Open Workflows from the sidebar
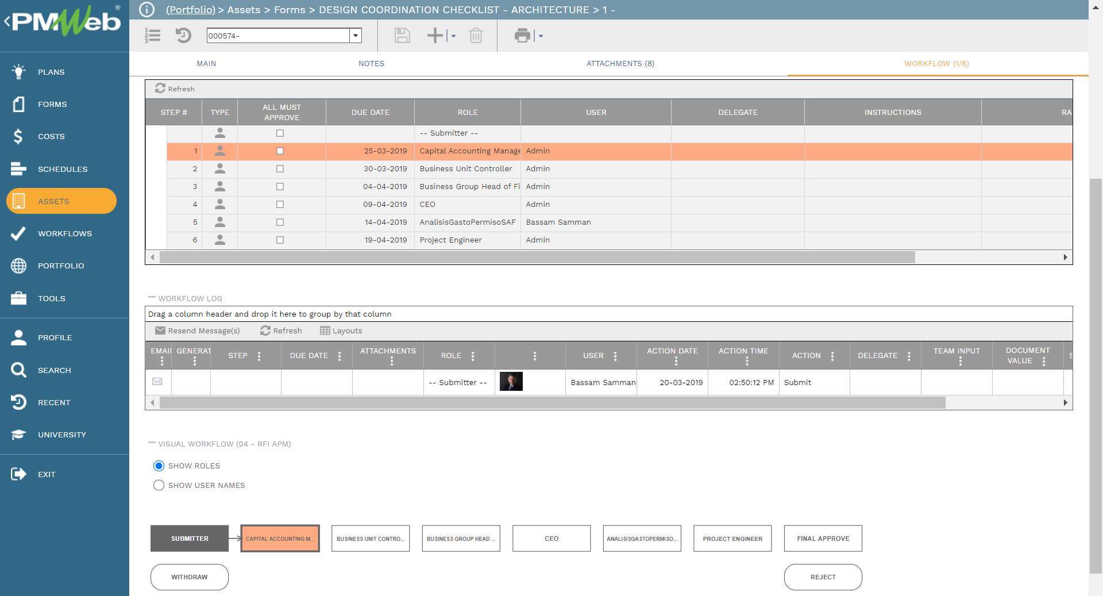 click(64, 233)
